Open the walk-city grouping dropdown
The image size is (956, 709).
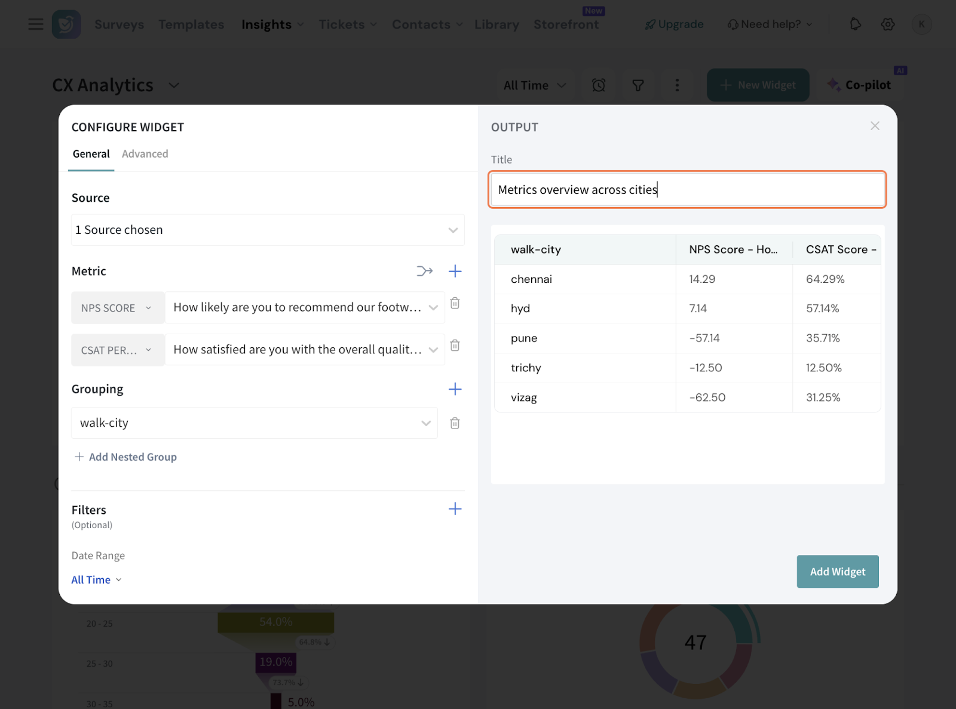pos(254,423)
